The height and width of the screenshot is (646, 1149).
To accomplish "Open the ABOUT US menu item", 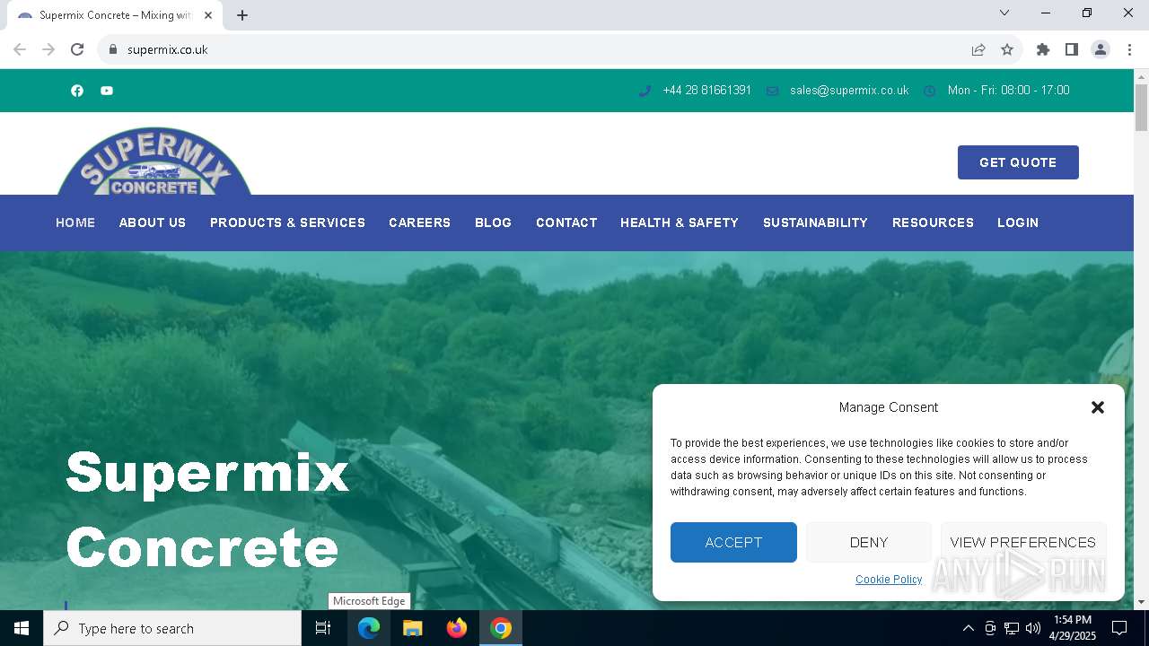I will [x=153, y=223].
